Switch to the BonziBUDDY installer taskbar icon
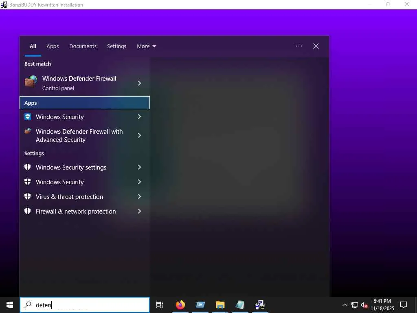This screenshot has height=313, width=417. pyautogui.click(x=260, y=305)
